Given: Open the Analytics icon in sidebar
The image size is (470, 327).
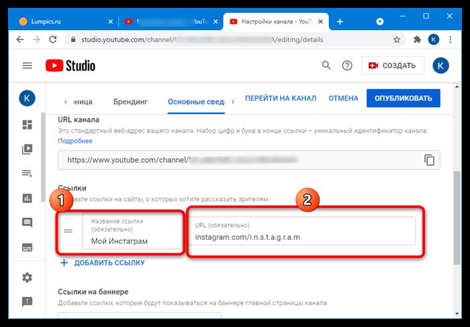Looking at the screenshot, I should pos(27,198).
